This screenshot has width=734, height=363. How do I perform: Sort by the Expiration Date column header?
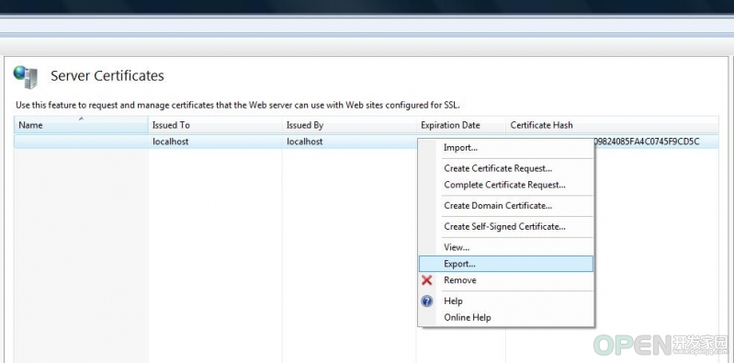tap(461, 125)
